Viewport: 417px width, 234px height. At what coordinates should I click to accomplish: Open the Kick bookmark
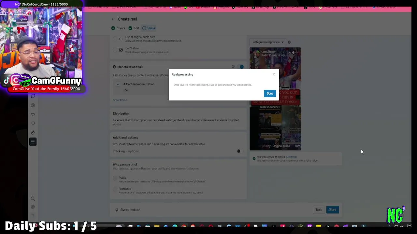[x=189, y=7]
